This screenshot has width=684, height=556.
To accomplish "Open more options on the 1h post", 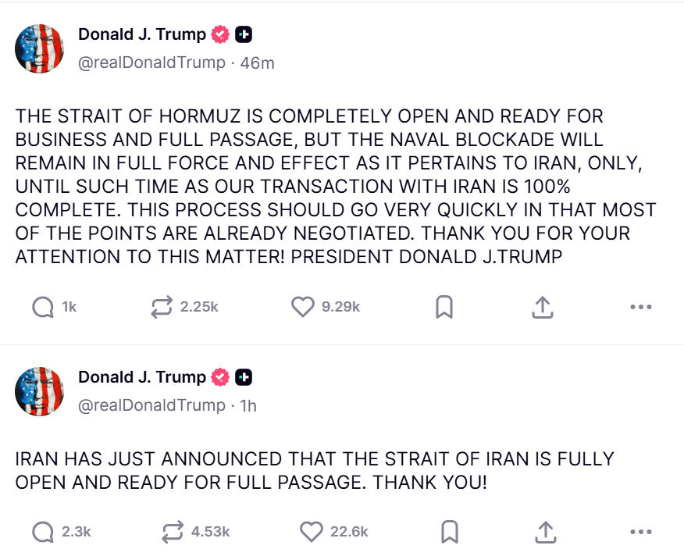I will 640,532.
